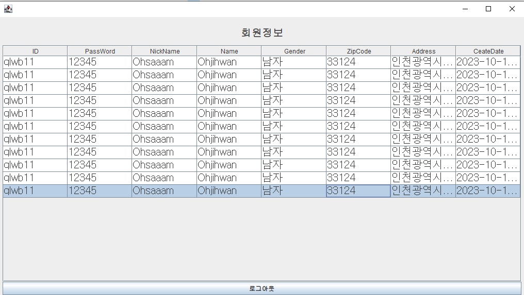Click the Java application icon in title bar

click(8, 9)
